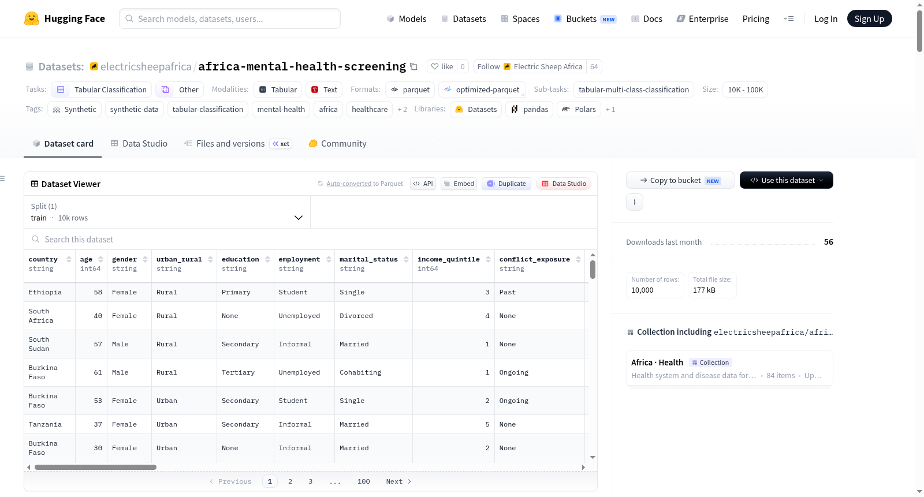This screenshot has height=497, width=924.
Task: Click in the Search models, datasets, users field
Action: coord(230,18)
